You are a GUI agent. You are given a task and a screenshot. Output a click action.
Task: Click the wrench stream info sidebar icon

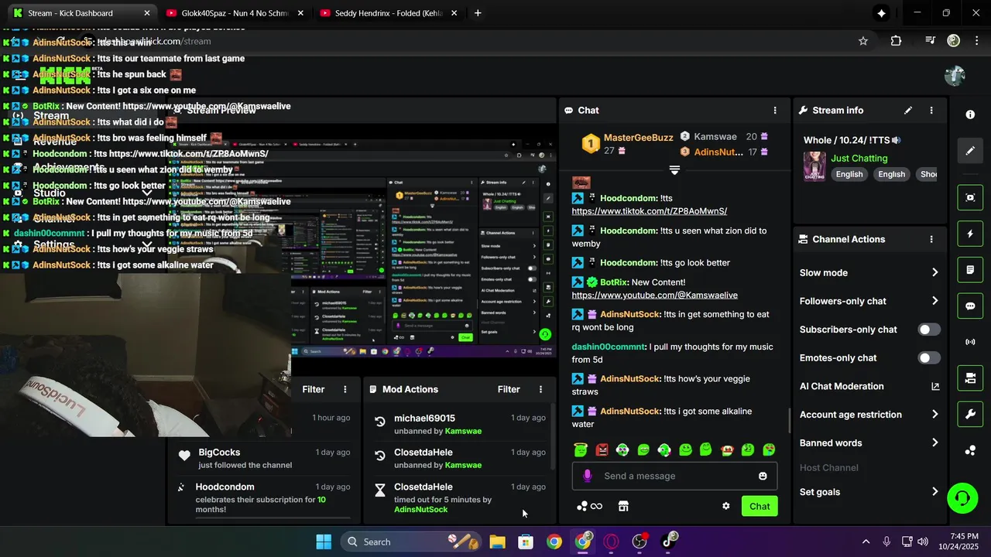[x=970, y=414]
